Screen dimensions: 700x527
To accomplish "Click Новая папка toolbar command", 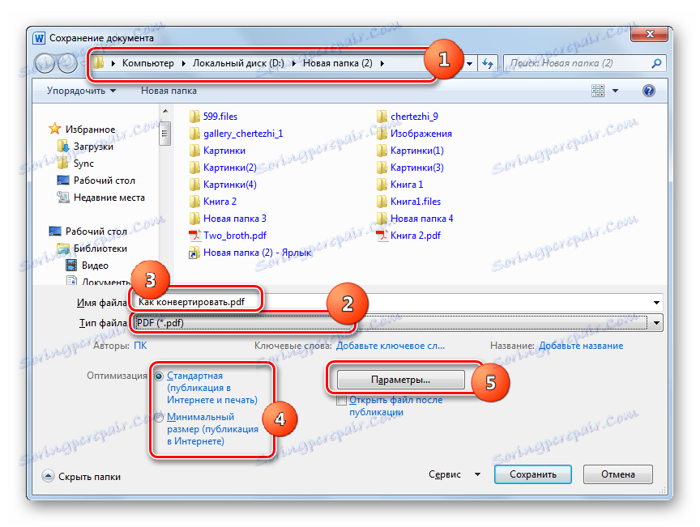I will coord(169,91).
